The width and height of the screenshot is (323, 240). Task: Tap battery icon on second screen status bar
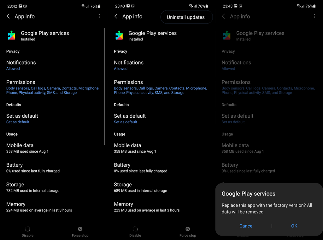pos(207,6)
